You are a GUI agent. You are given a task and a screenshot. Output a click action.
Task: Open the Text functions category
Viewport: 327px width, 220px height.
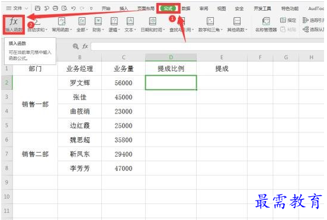pyautogui.click(x=130, y=25)
